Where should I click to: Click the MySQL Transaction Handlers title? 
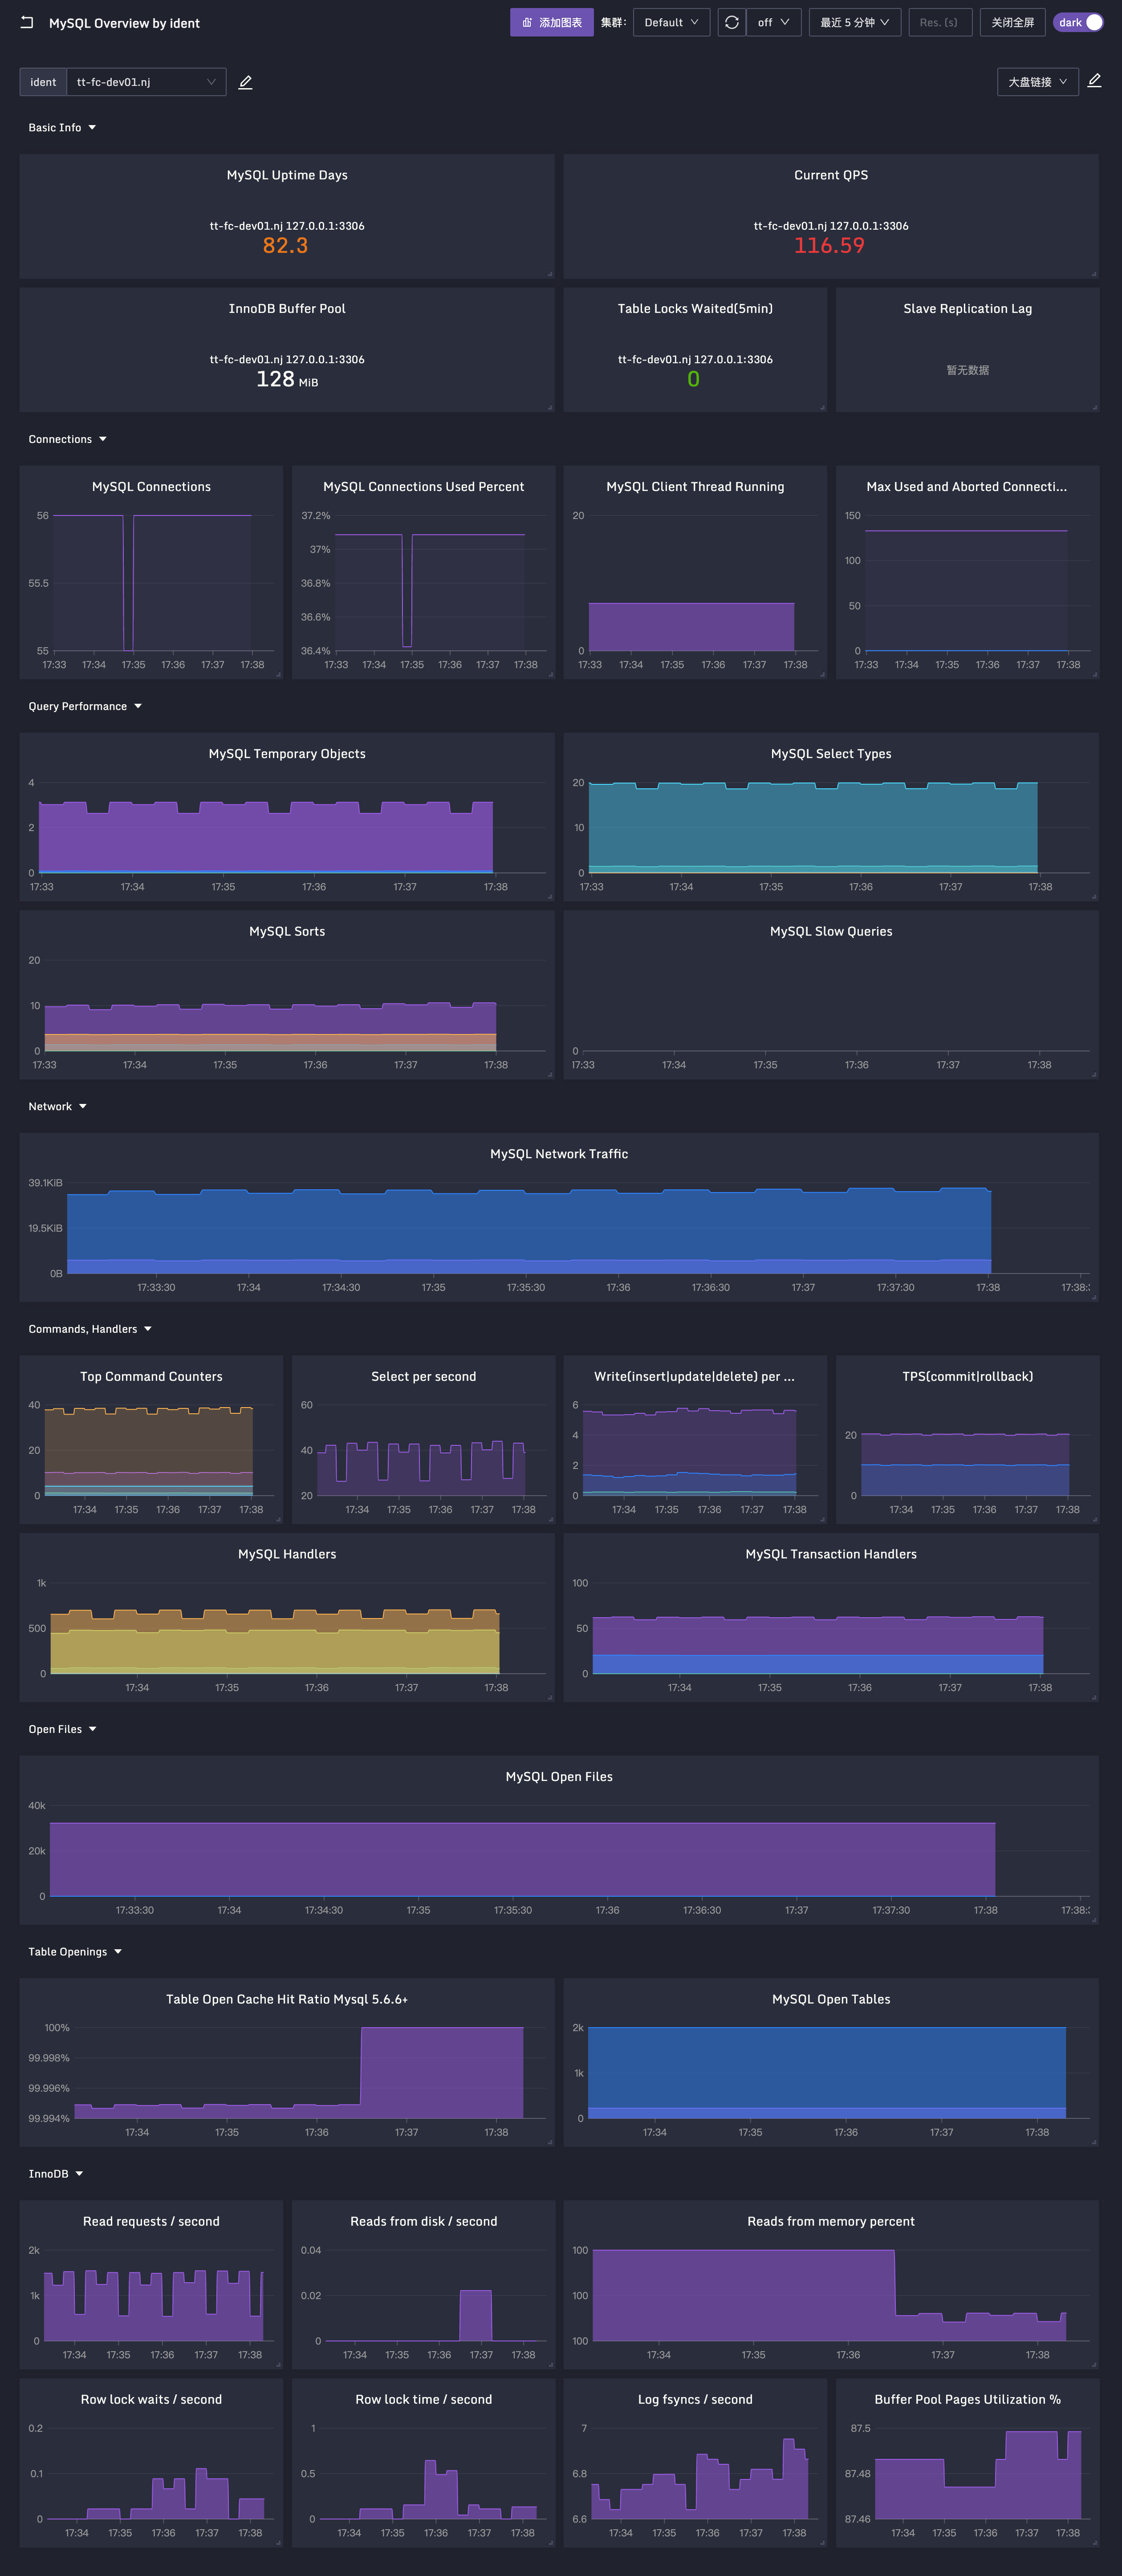point(831,1554)
